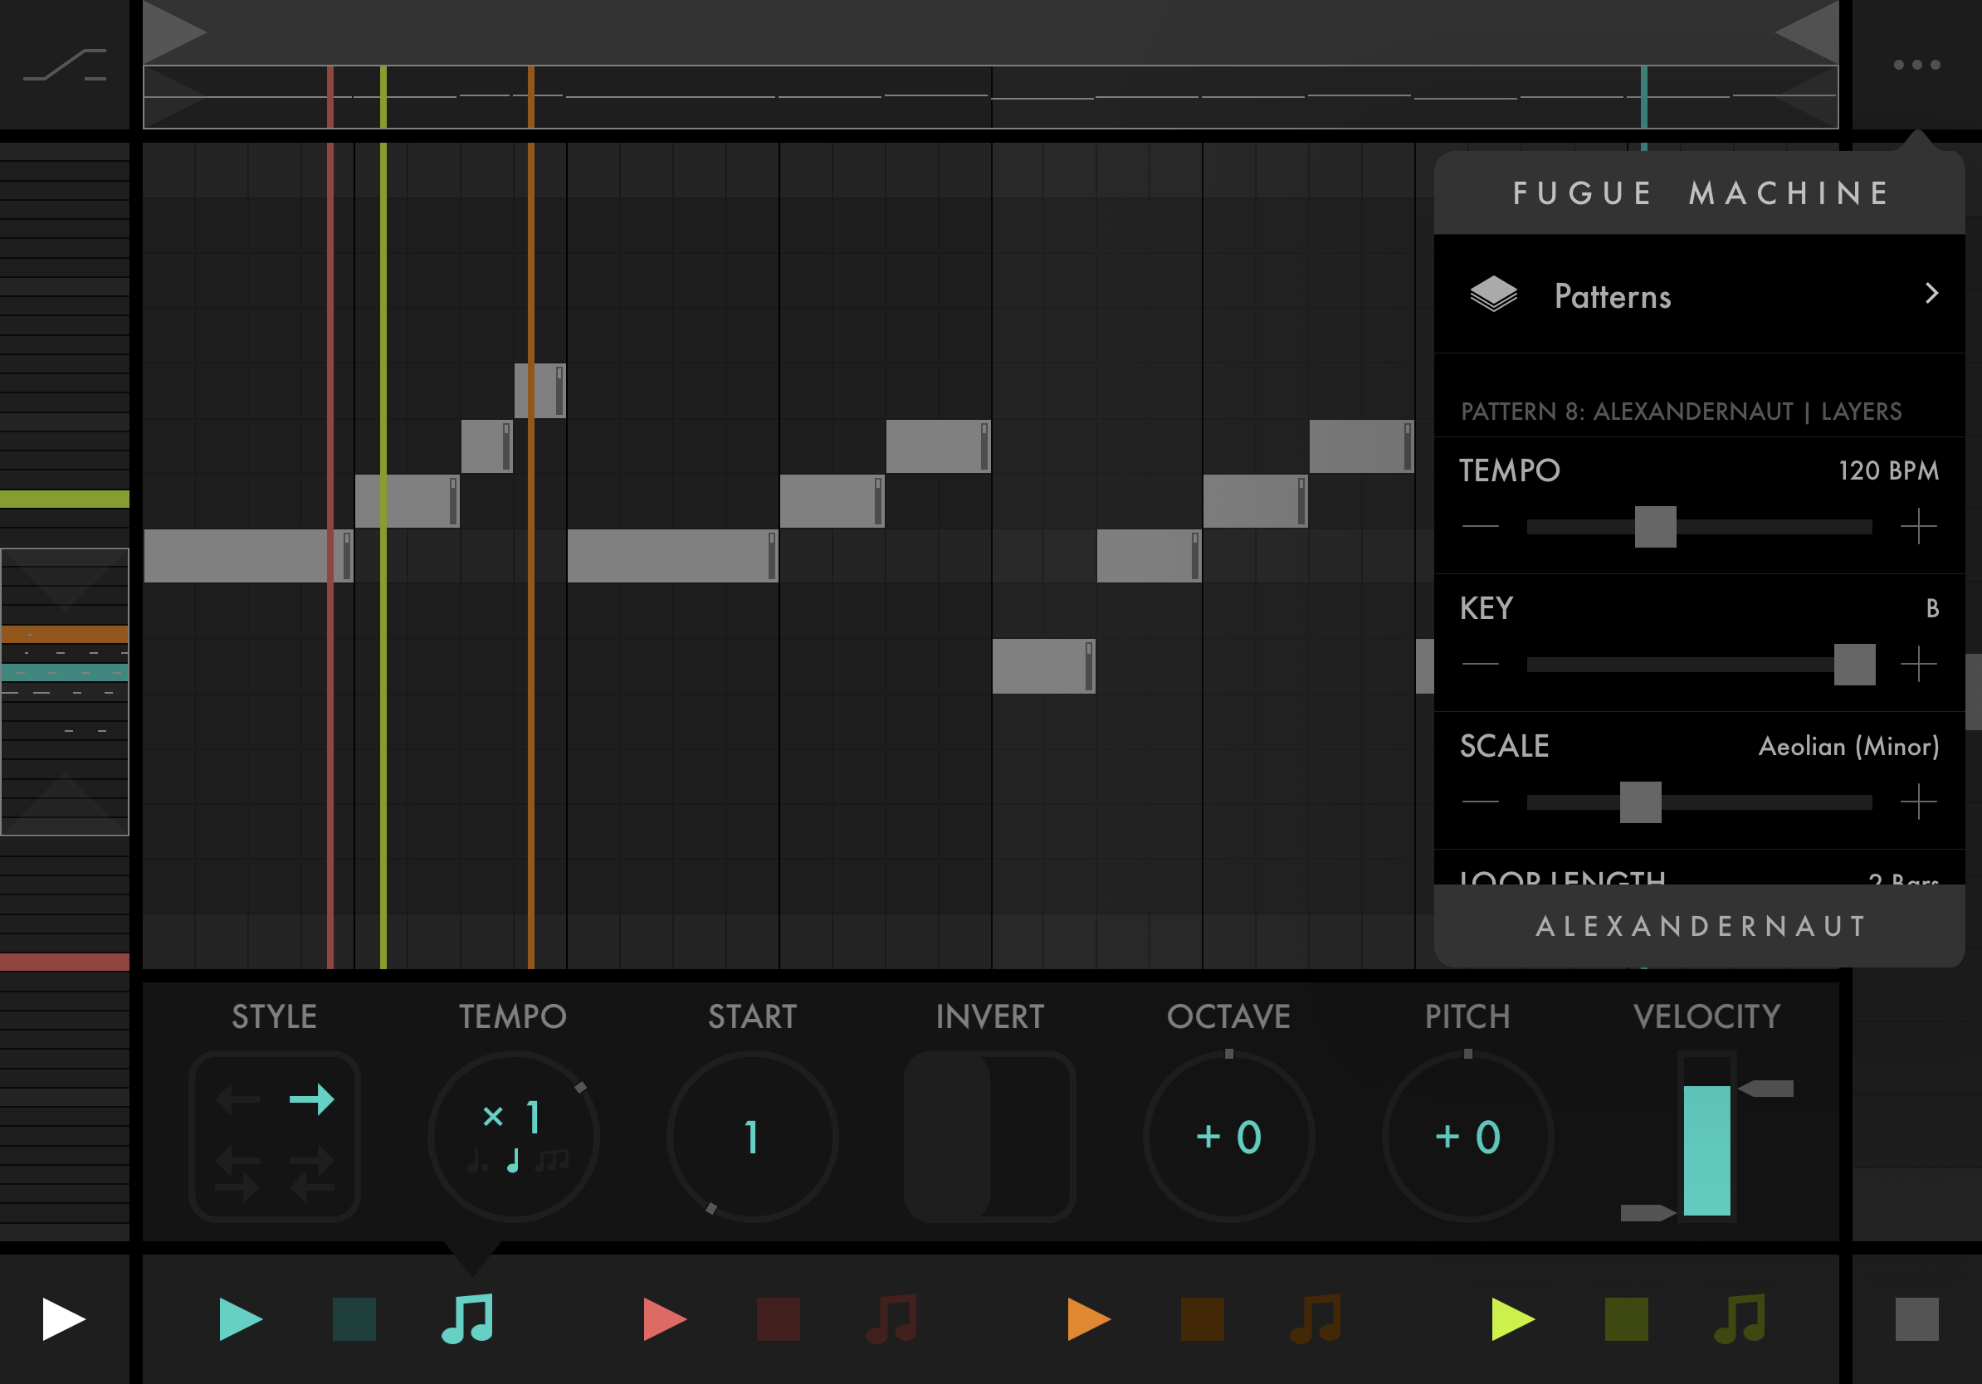Viewport: 1982px width, 1384px height.
Task: Open the orange music note settings
Action: [1316, 1318]
